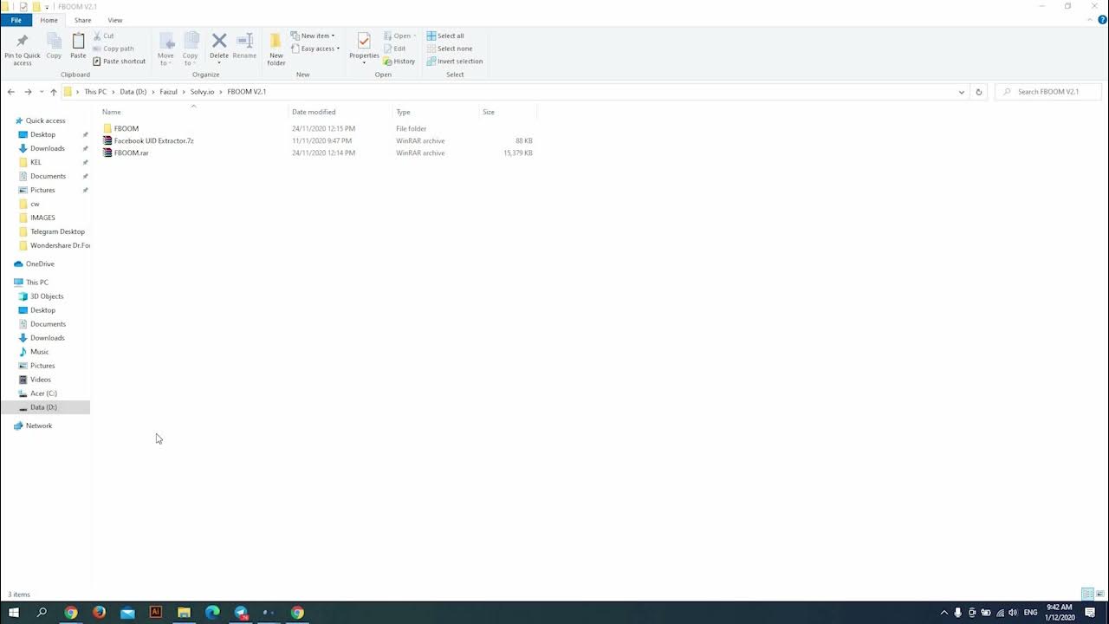Click Pin to Quick access icon
1109x624 pixels.
point(23,49)
